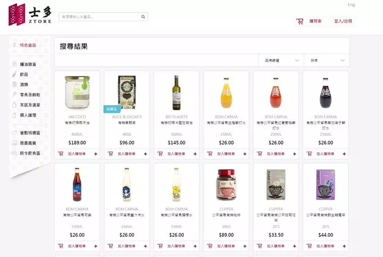Open 酒類 category in sidebar
383x257 pixels.
tap(24, 84)
